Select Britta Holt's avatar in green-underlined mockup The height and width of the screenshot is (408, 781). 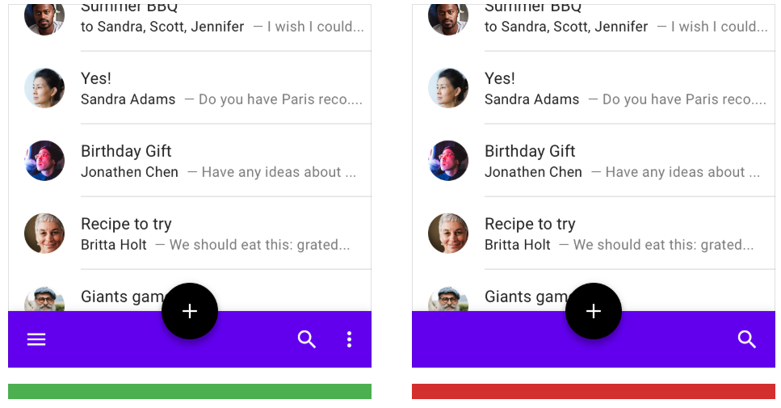click(x=44, y=233)
